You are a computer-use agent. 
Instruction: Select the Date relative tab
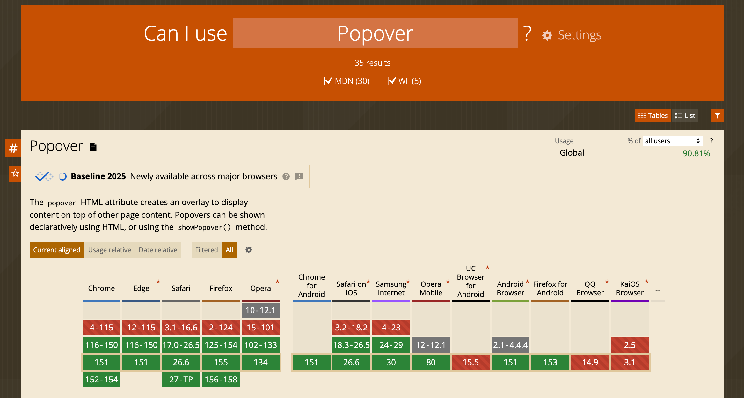pos(158,250)
